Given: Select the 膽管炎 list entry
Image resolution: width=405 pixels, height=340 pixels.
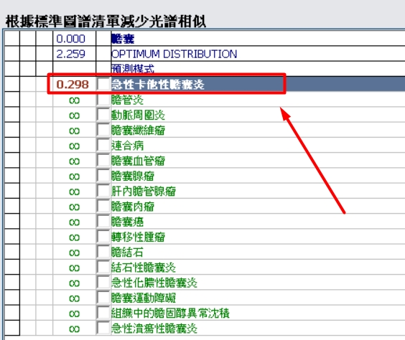Looking at the screenshot, I should tap(127, 100).
